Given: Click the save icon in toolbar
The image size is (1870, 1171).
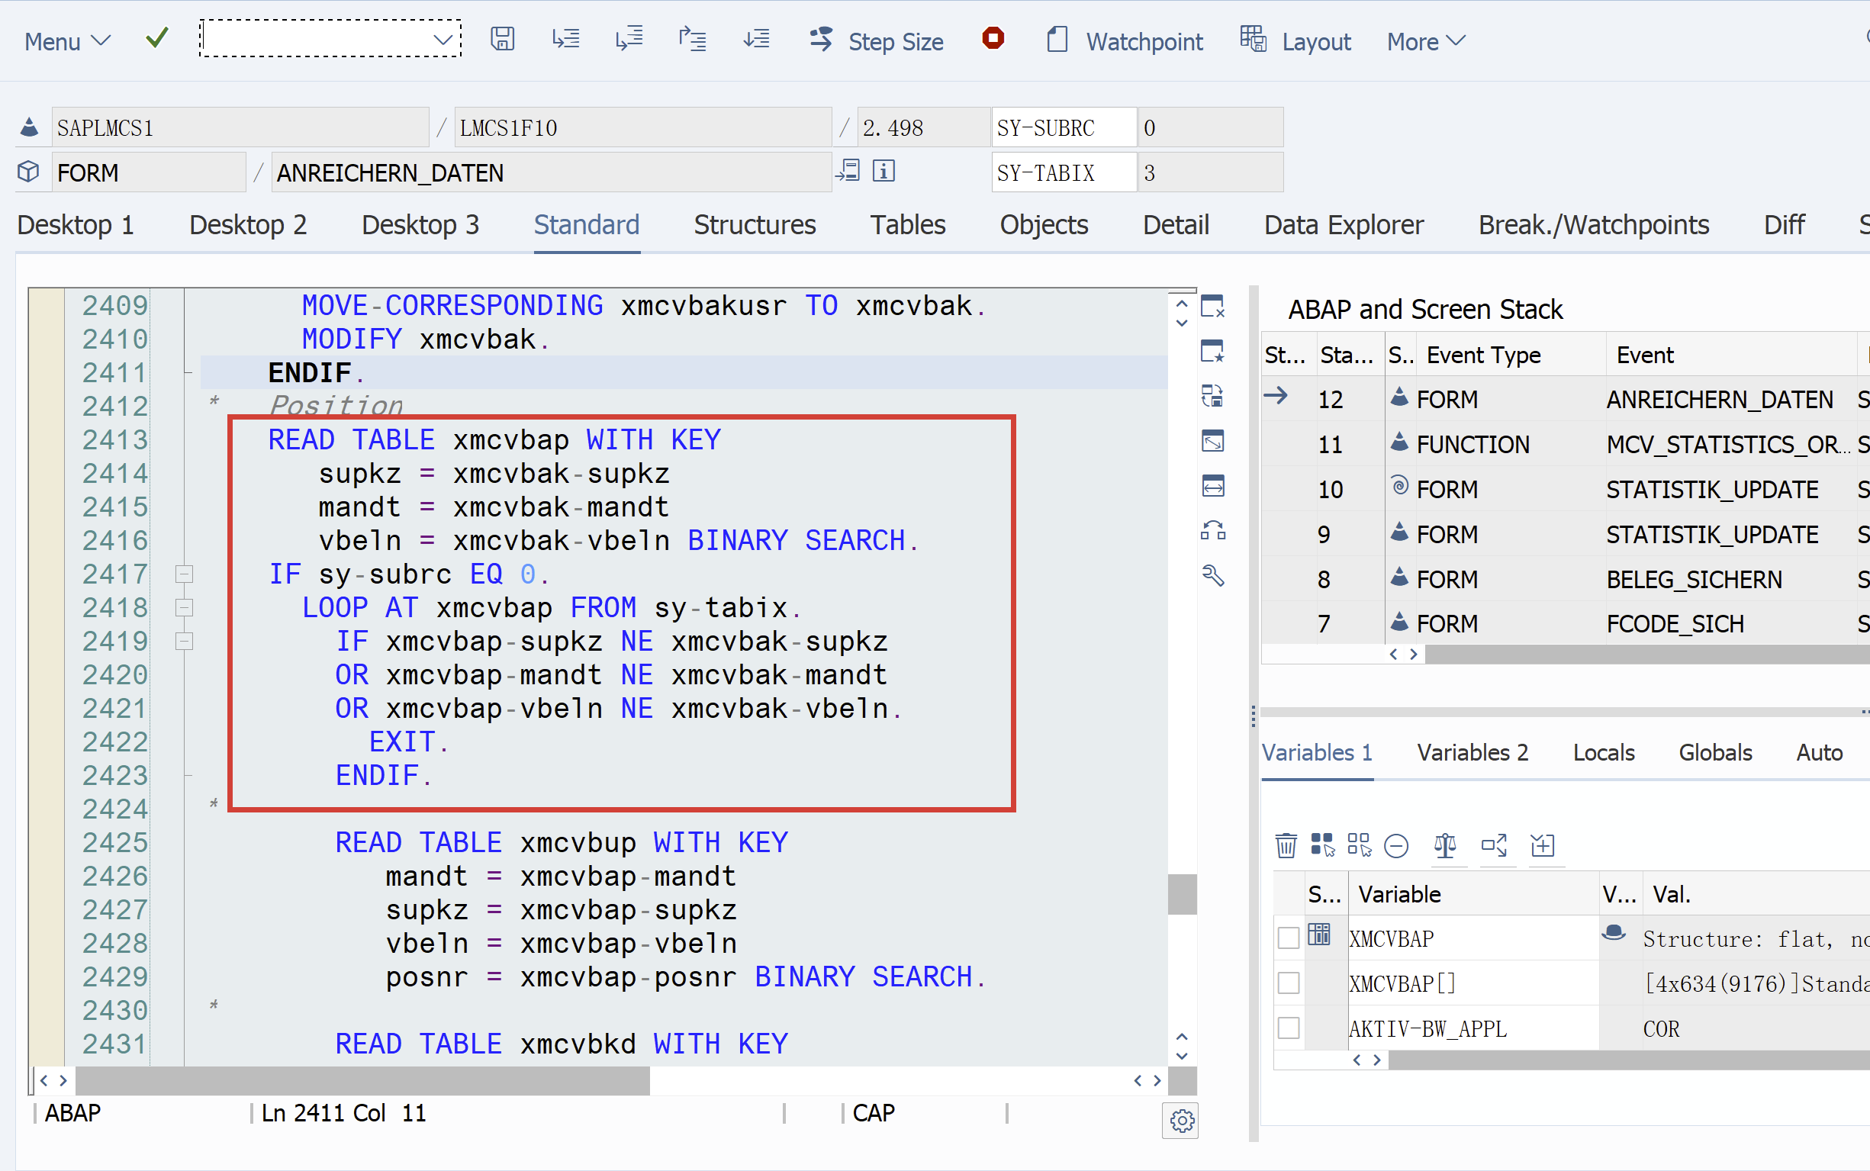Looking at the screenshot, I should 502,39.
